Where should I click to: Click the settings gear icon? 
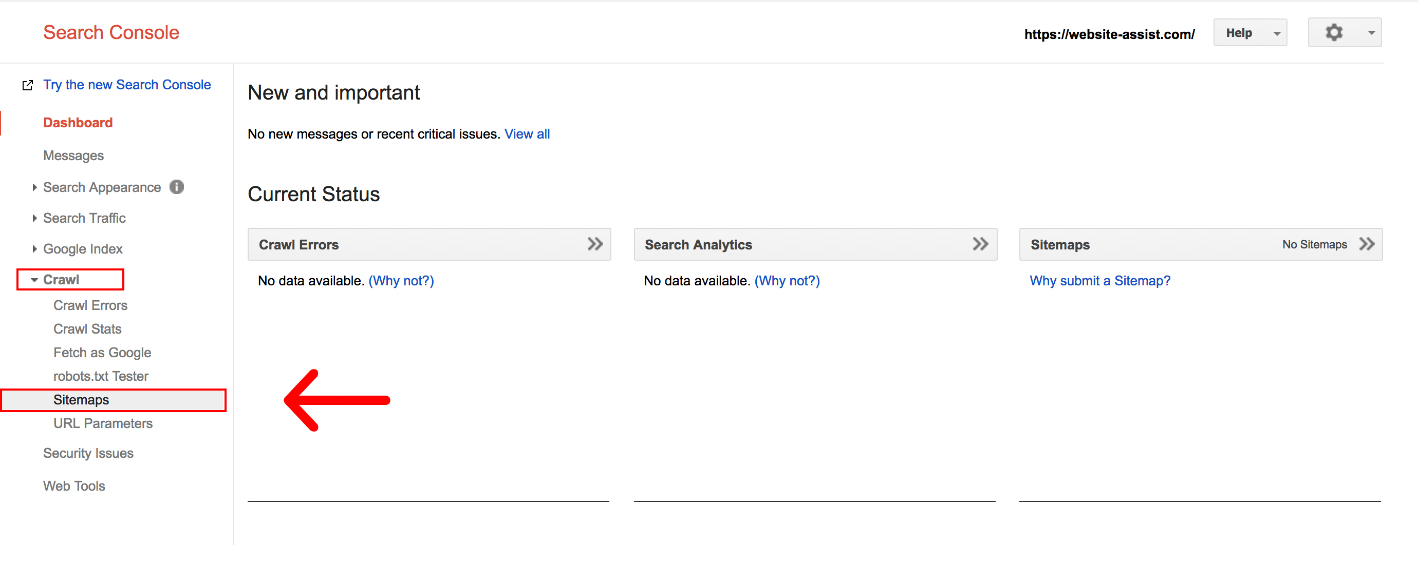click(1333, 32)
